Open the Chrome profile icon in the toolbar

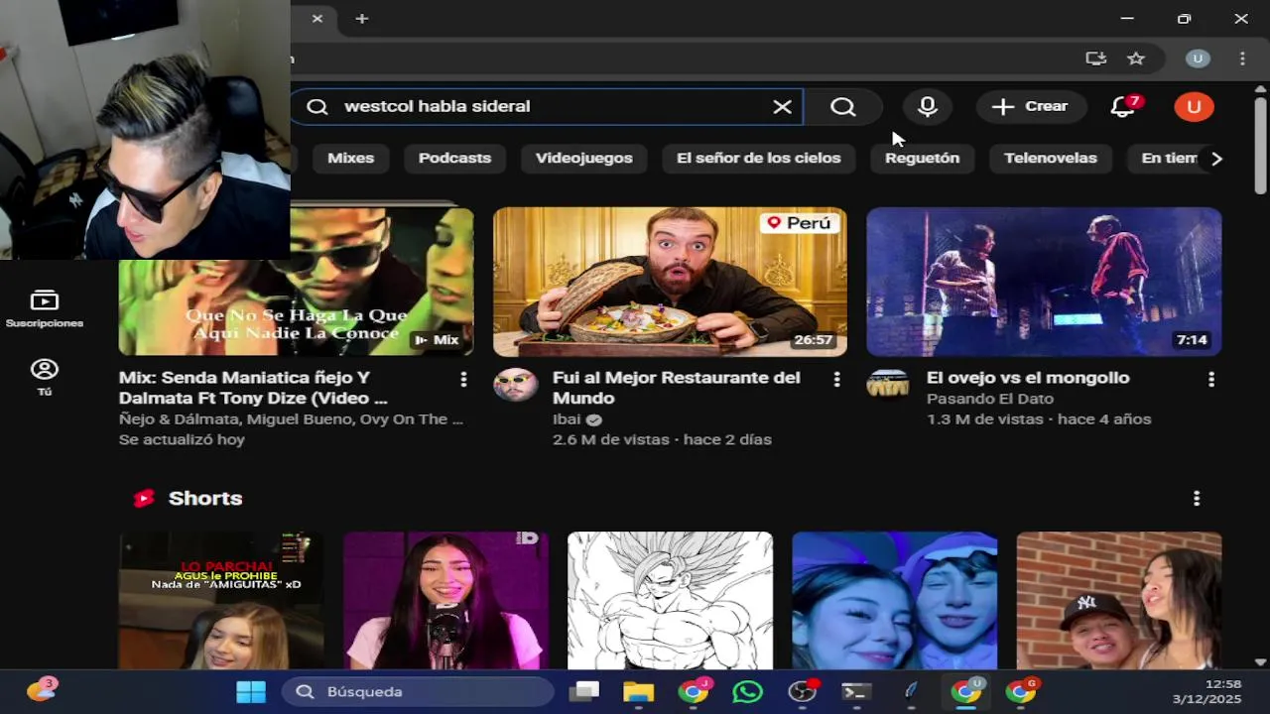coord(1198,59)
